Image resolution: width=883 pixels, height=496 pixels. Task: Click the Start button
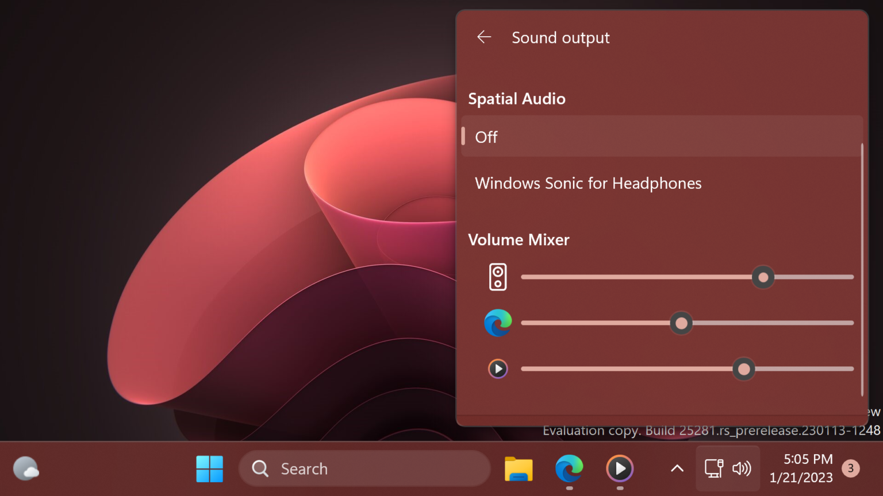pyautogui.click(x=209, y=468)
